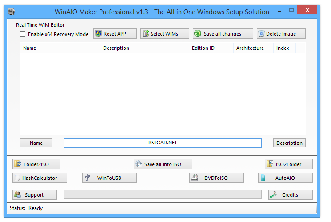
Task: Click the AutoAIO icon
Action: click(x=263, y=178)
